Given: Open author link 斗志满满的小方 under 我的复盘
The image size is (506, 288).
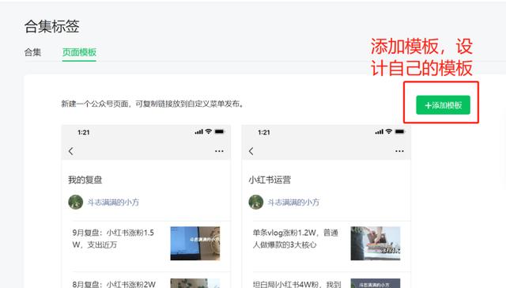Looking at the screenshot, I should [113, 203].
